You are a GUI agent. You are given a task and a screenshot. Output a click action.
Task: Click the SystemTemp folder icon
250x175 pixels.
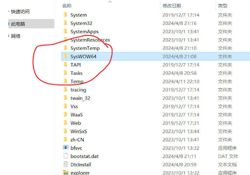pos(66,48)
